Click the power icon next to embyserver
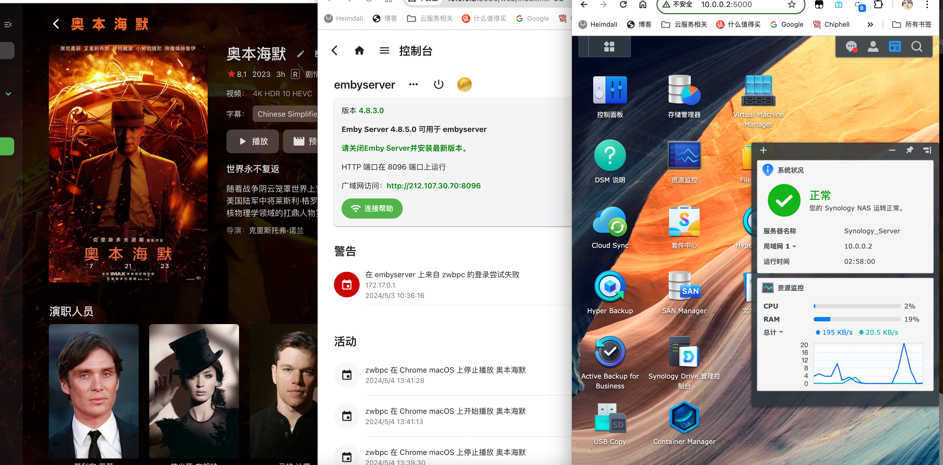This screenshot has width=943, height=465. click(x=438, y=84)
